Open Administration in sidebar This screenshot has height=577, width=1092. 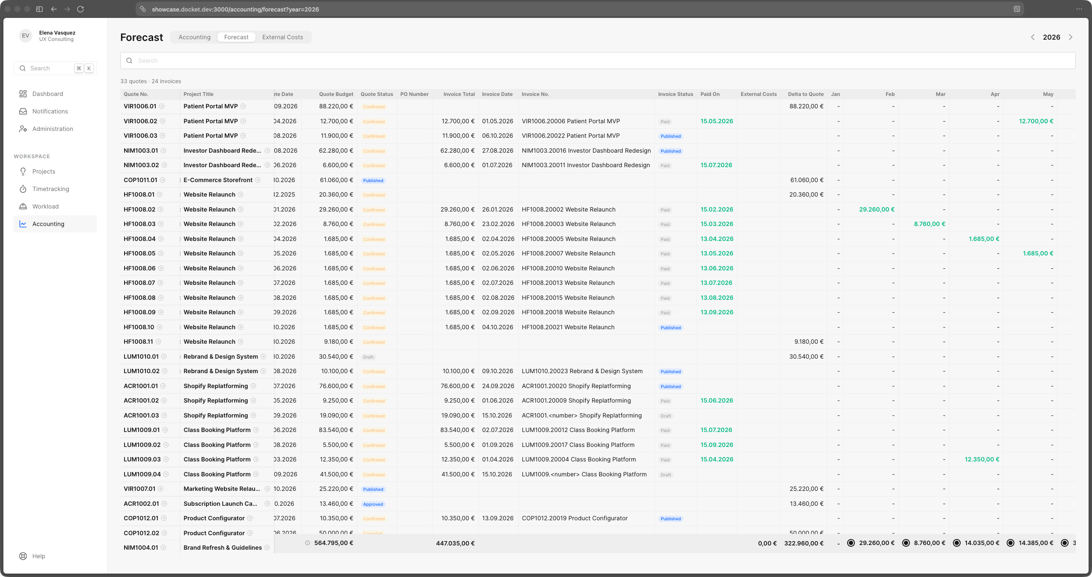(55, 129)
